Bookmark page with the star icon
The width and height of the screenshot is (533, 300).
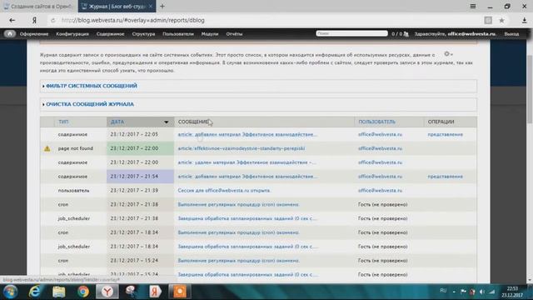(x=501, y=20)
